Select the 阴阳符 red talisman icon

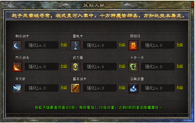point(133,45)
